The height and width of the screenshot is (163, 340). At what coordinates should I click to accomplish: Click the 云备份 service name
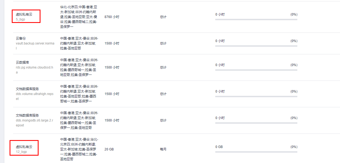point(21,38)
